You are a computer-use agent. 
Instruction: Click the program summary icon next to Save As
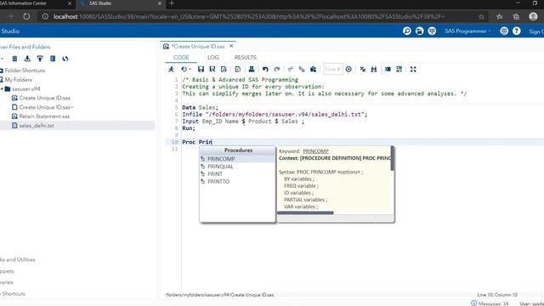[224, 69]
